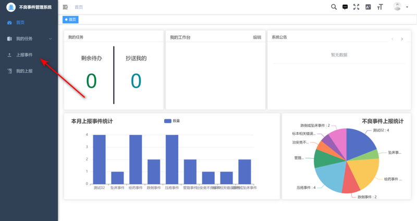Go to previous system announcement arrow
This screenshot has width=417, height=221.
click(x=393, y=39)
